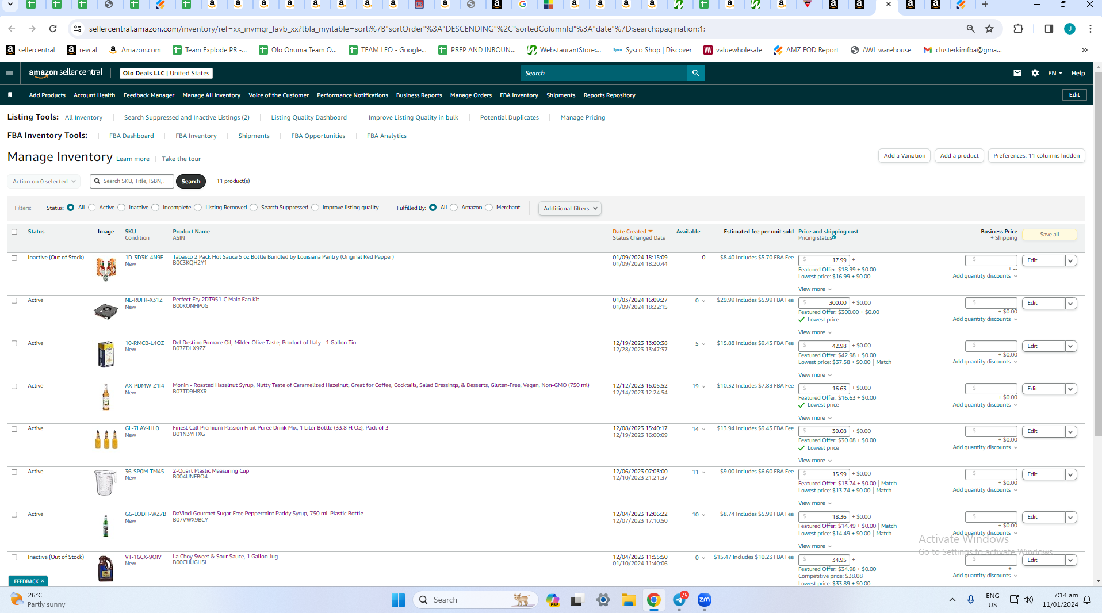This screenshot has height=613, width=1102.
Task: Open Windows Settings from the taskbar
Action: (603, 600)
